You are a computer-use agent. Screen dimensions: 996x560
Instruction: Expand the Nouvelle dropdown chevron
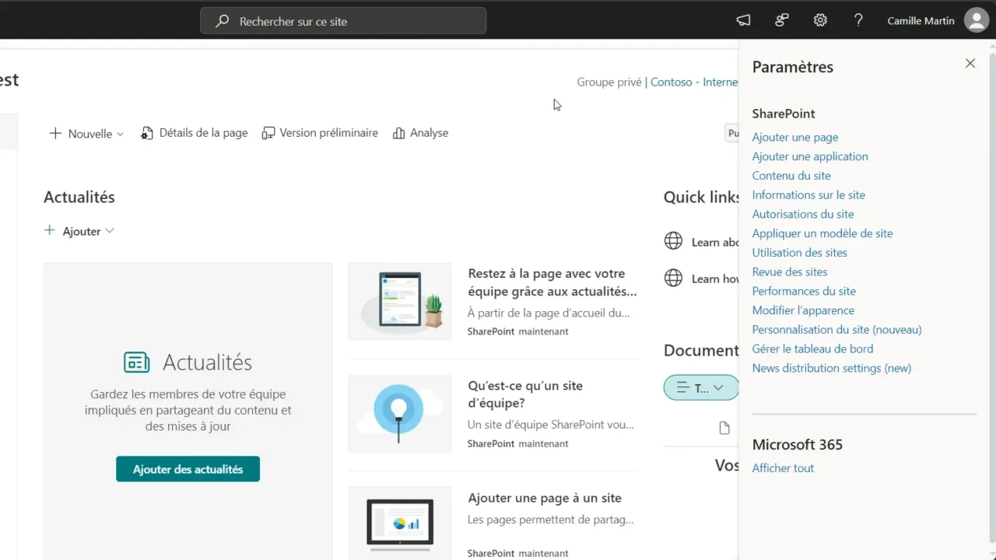120,134
